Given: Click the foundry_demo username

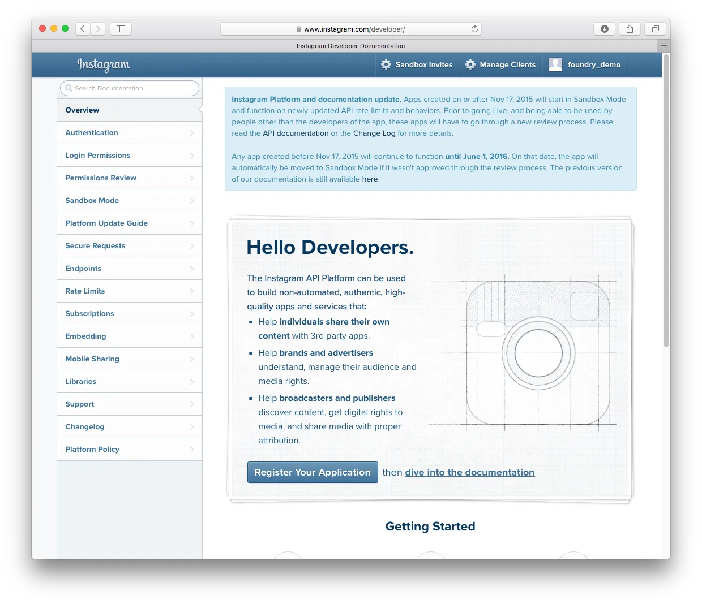Looking at the screenshot, I should tap(594, 65).
